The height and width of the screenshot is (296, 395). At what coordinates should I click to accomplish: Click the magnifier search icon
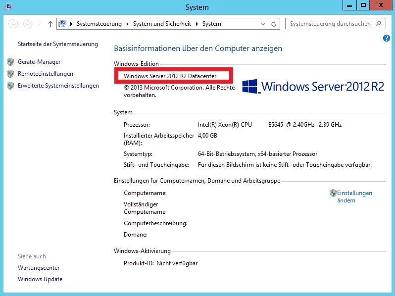(378, 24)
